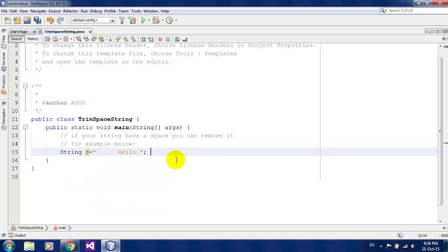Undo the last edit in the toolbar
Image resolution: width=448 pixels, height=252 pixels.
click(50, 20)
